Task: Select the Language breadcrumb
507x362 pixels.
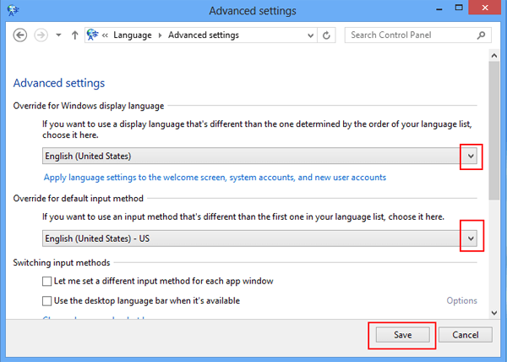Action: pos(133,35)
